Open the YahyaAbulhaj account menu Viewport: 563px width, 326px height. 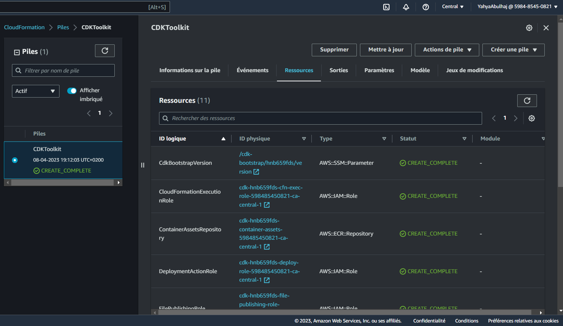(x=517, y=7)
